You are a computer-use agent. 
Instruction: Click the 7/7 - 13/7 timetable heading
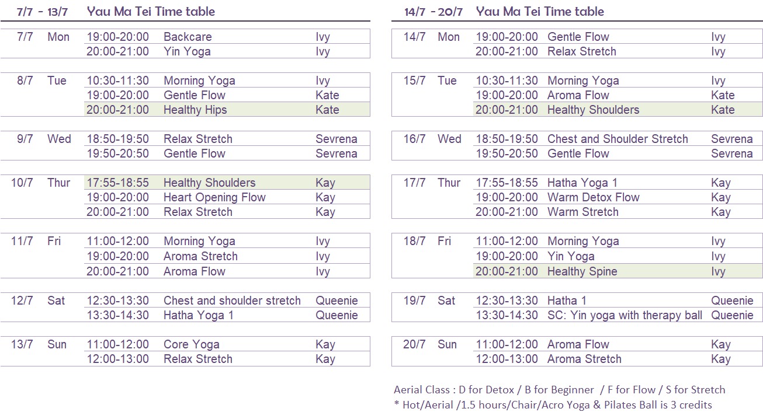tap(116, 11)
